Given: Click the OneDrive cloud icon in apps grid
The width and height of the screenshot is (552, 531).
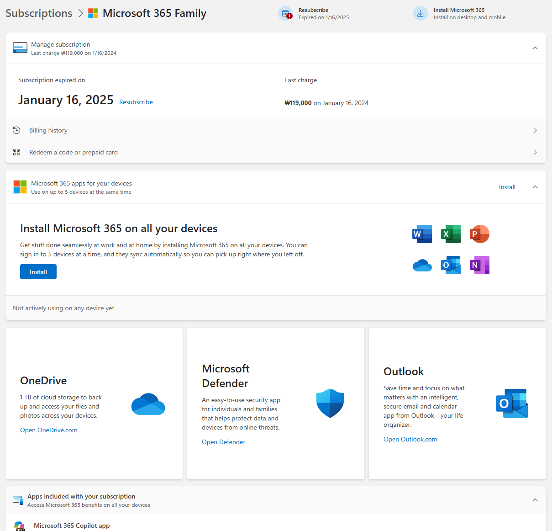Looking at the screenshot, I should [422, 265].
